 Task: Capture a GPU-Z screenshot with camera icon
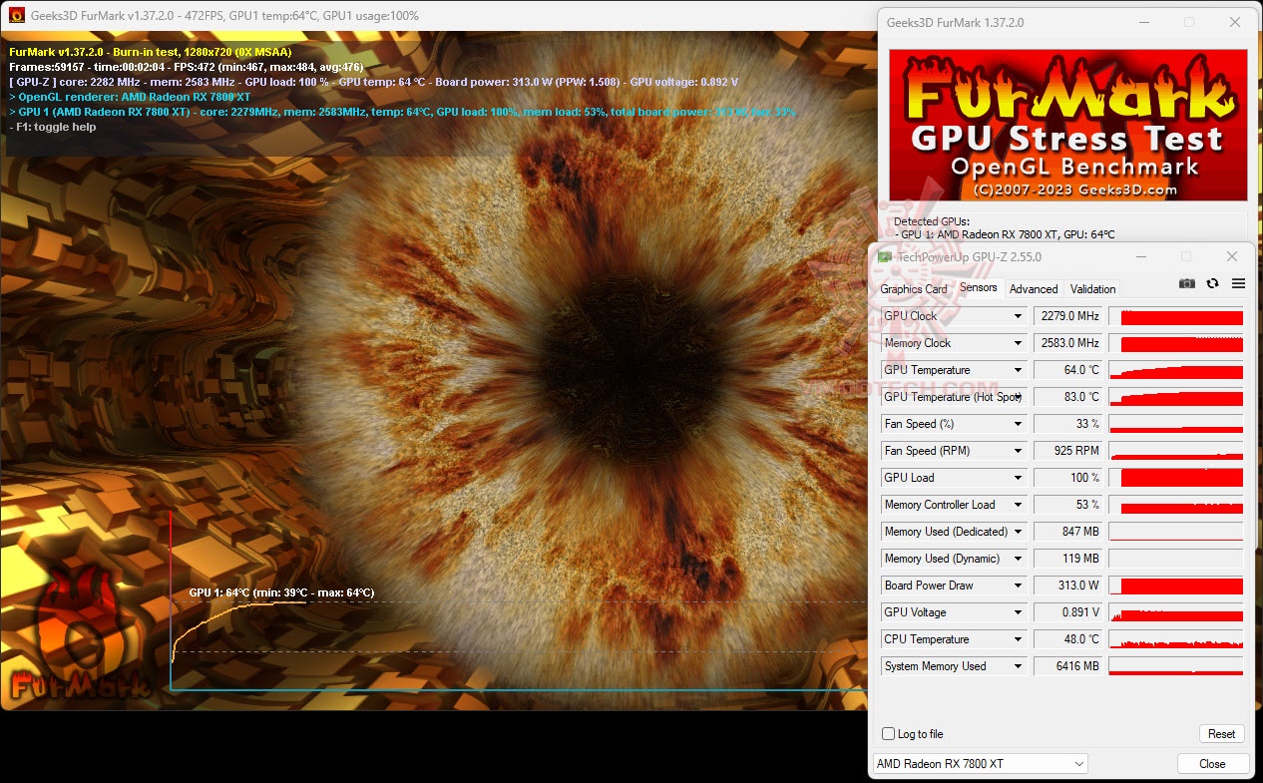point(1186,283)
